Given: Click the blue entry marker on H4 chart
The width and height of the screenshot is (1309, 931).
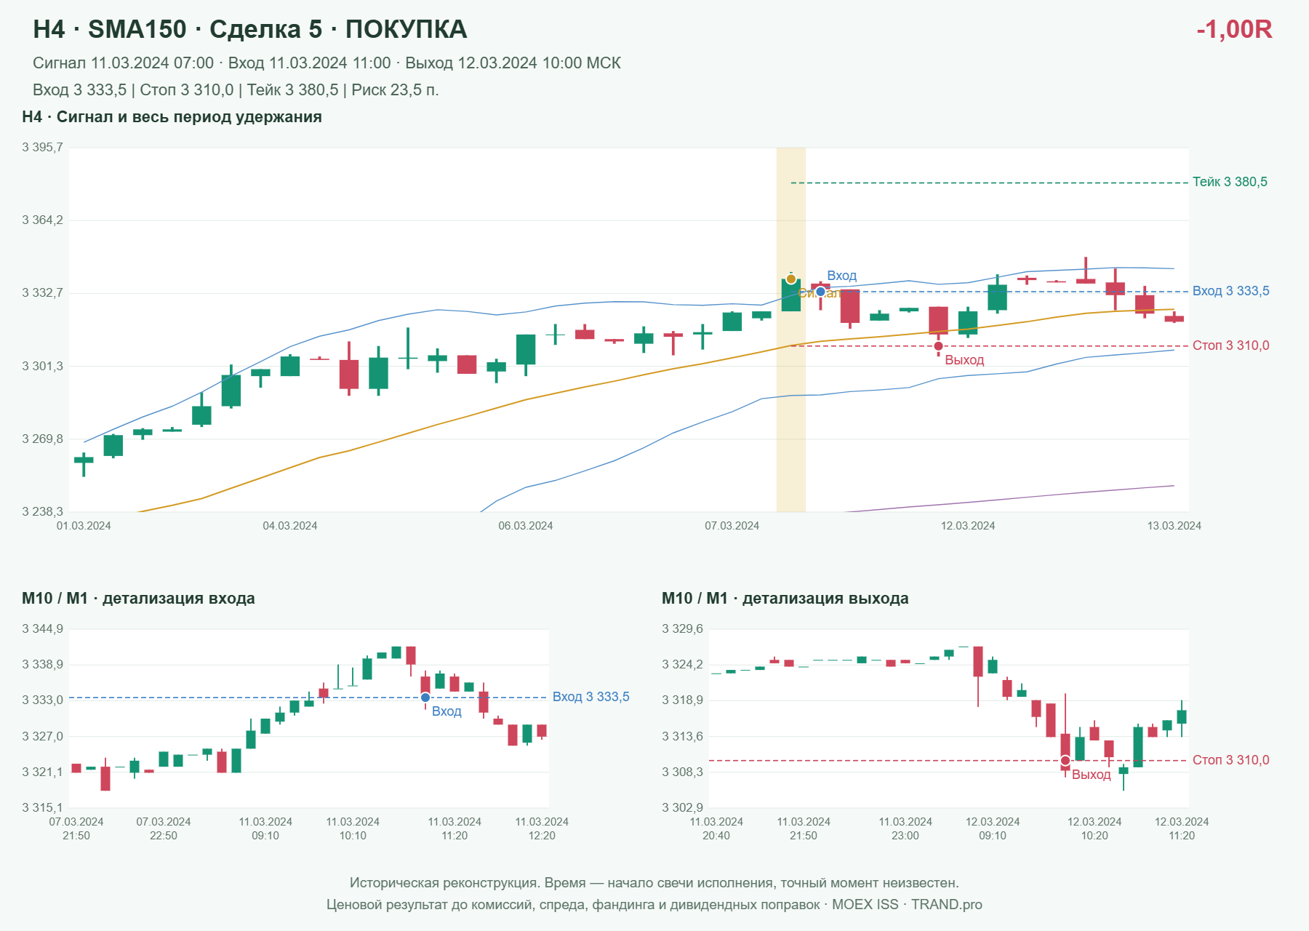Looking at the screenshot, I should point(820,292).
